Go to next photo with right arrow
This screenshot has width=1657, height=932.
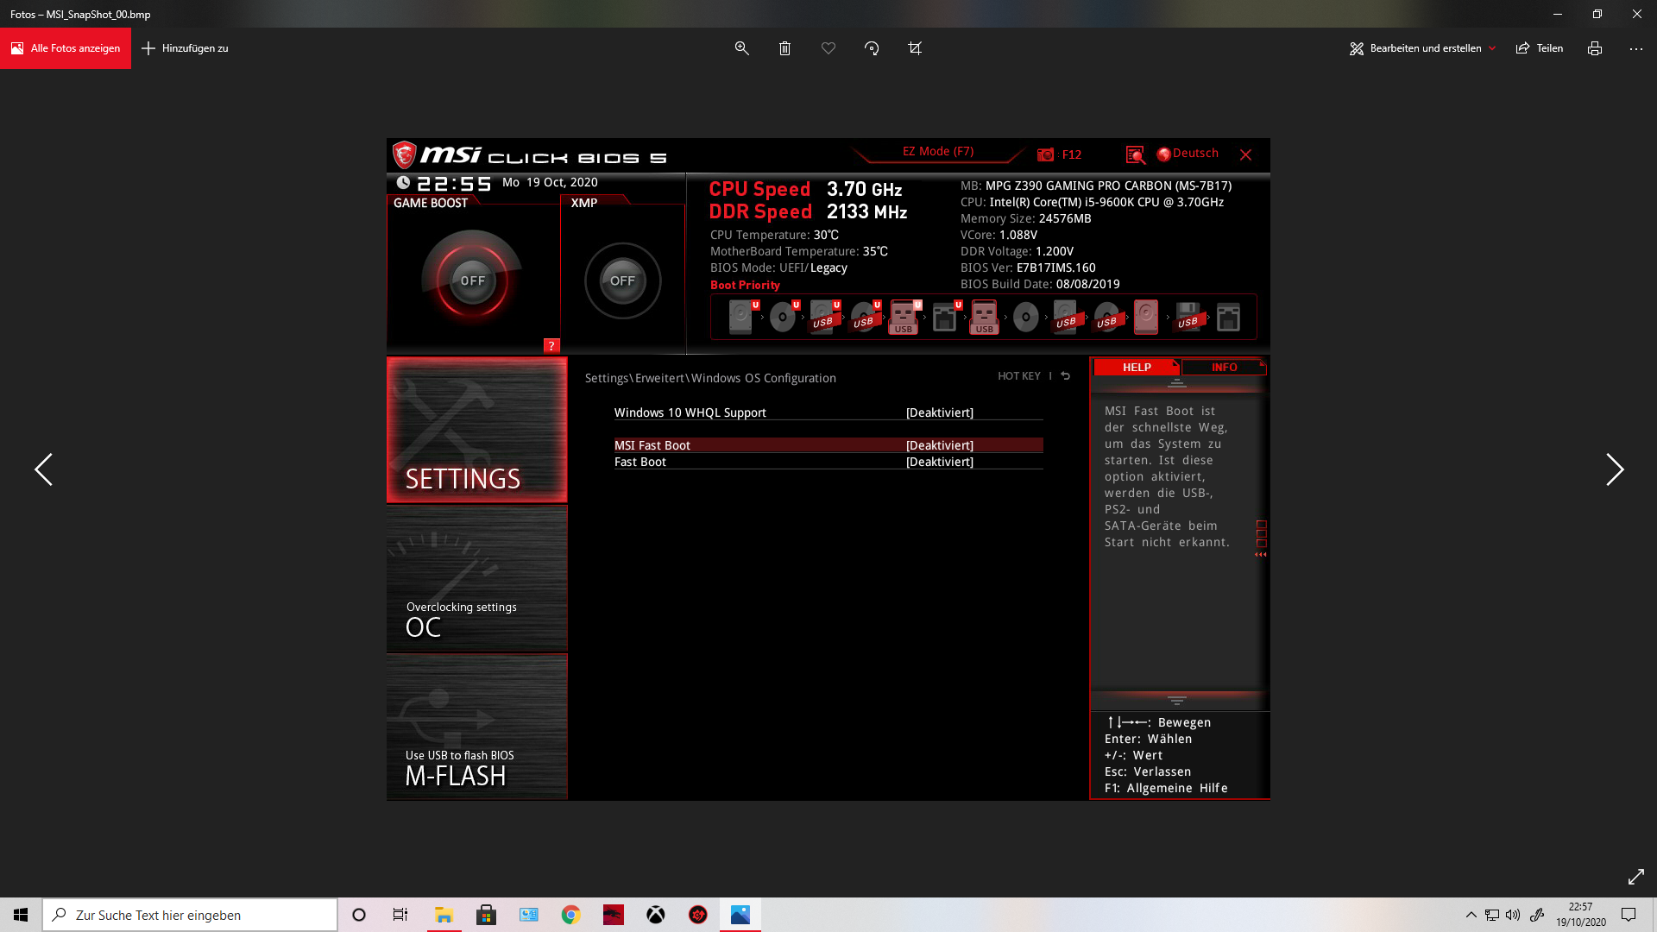click(x=1614, y=469)
